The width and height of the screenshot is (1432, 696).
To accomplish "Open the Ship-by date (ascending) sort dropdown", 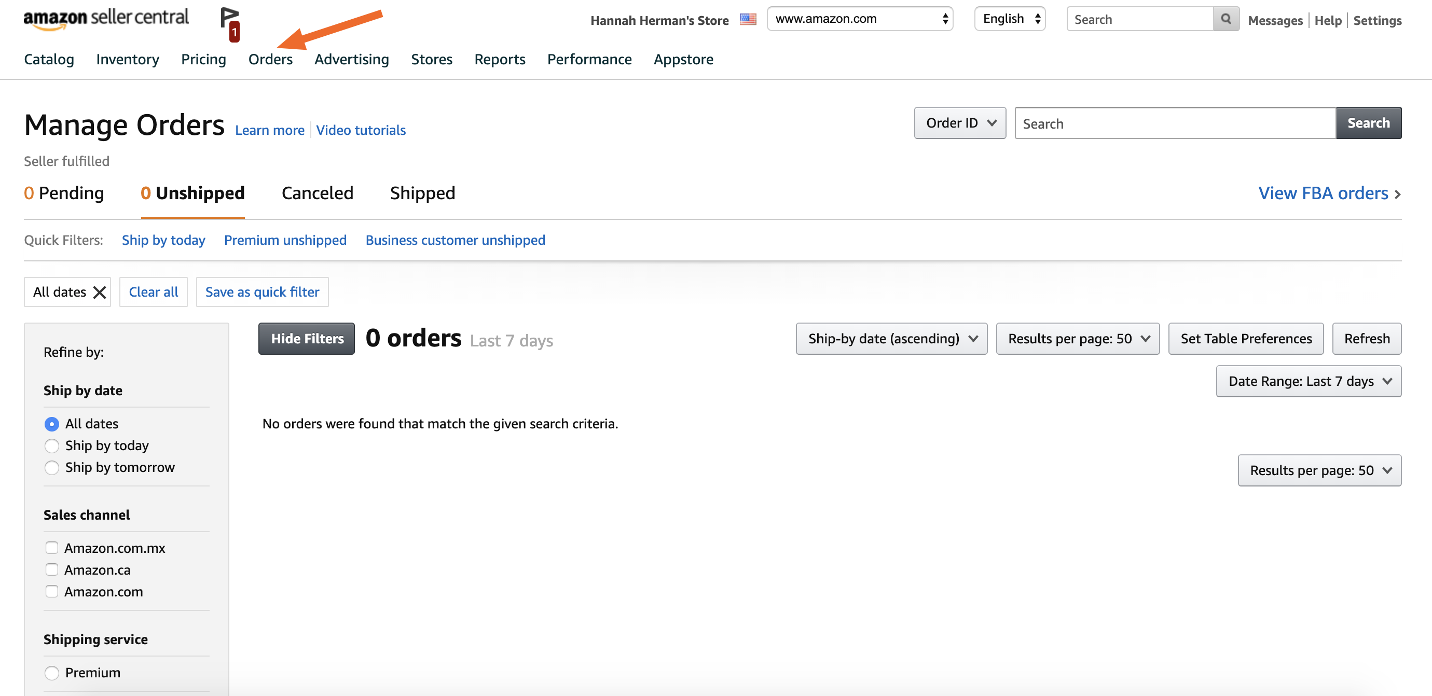I will tap(891, 339).
